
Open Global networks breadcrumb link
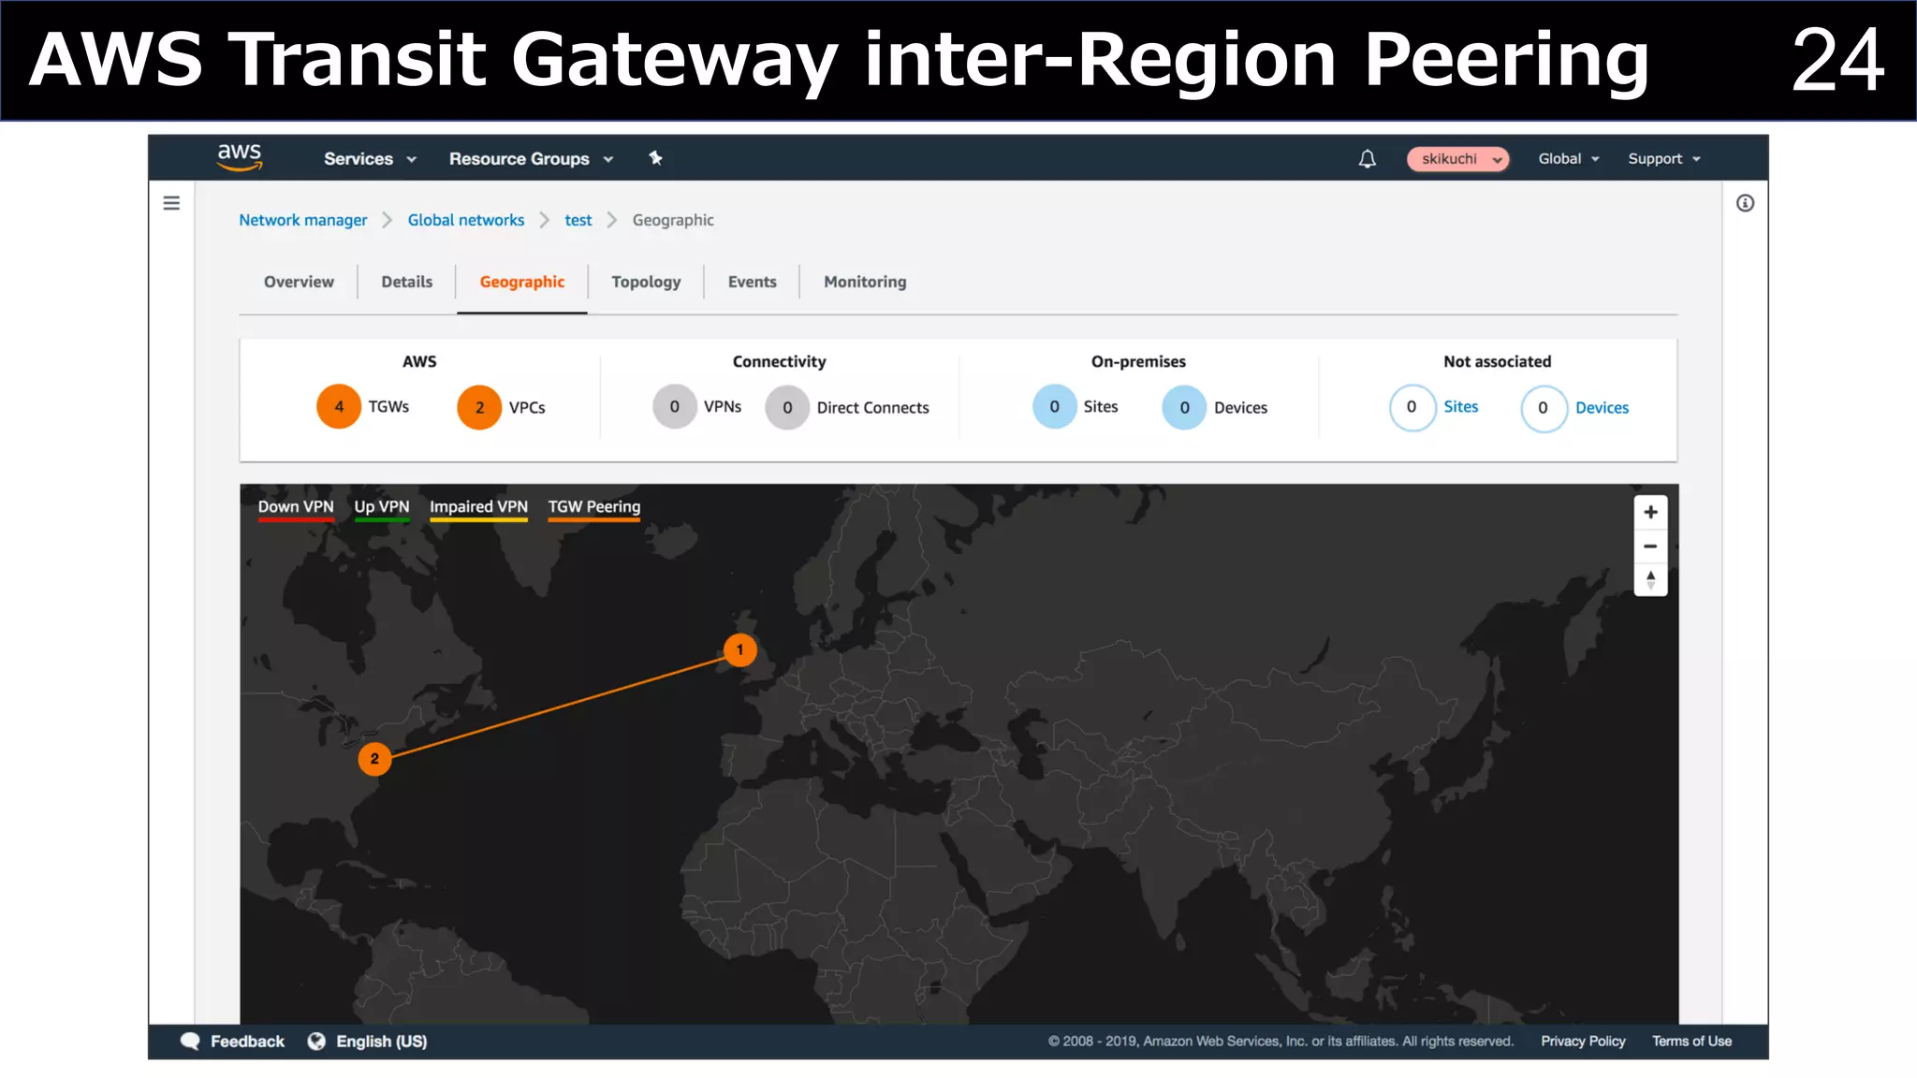click(465, 220)
